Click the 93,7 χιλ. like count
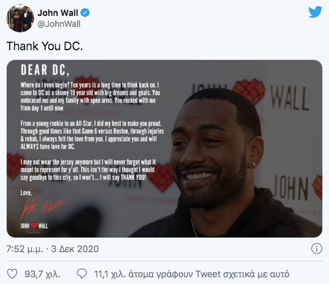329x284 pixels. [42, 274]
